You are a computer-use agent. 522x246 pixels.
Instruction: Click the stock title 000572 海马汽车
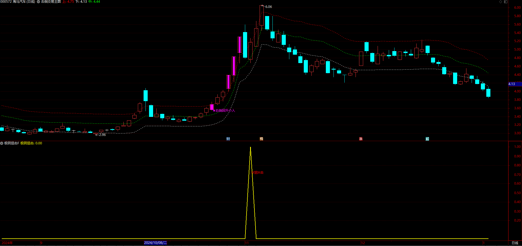click(x=18, y=2)
